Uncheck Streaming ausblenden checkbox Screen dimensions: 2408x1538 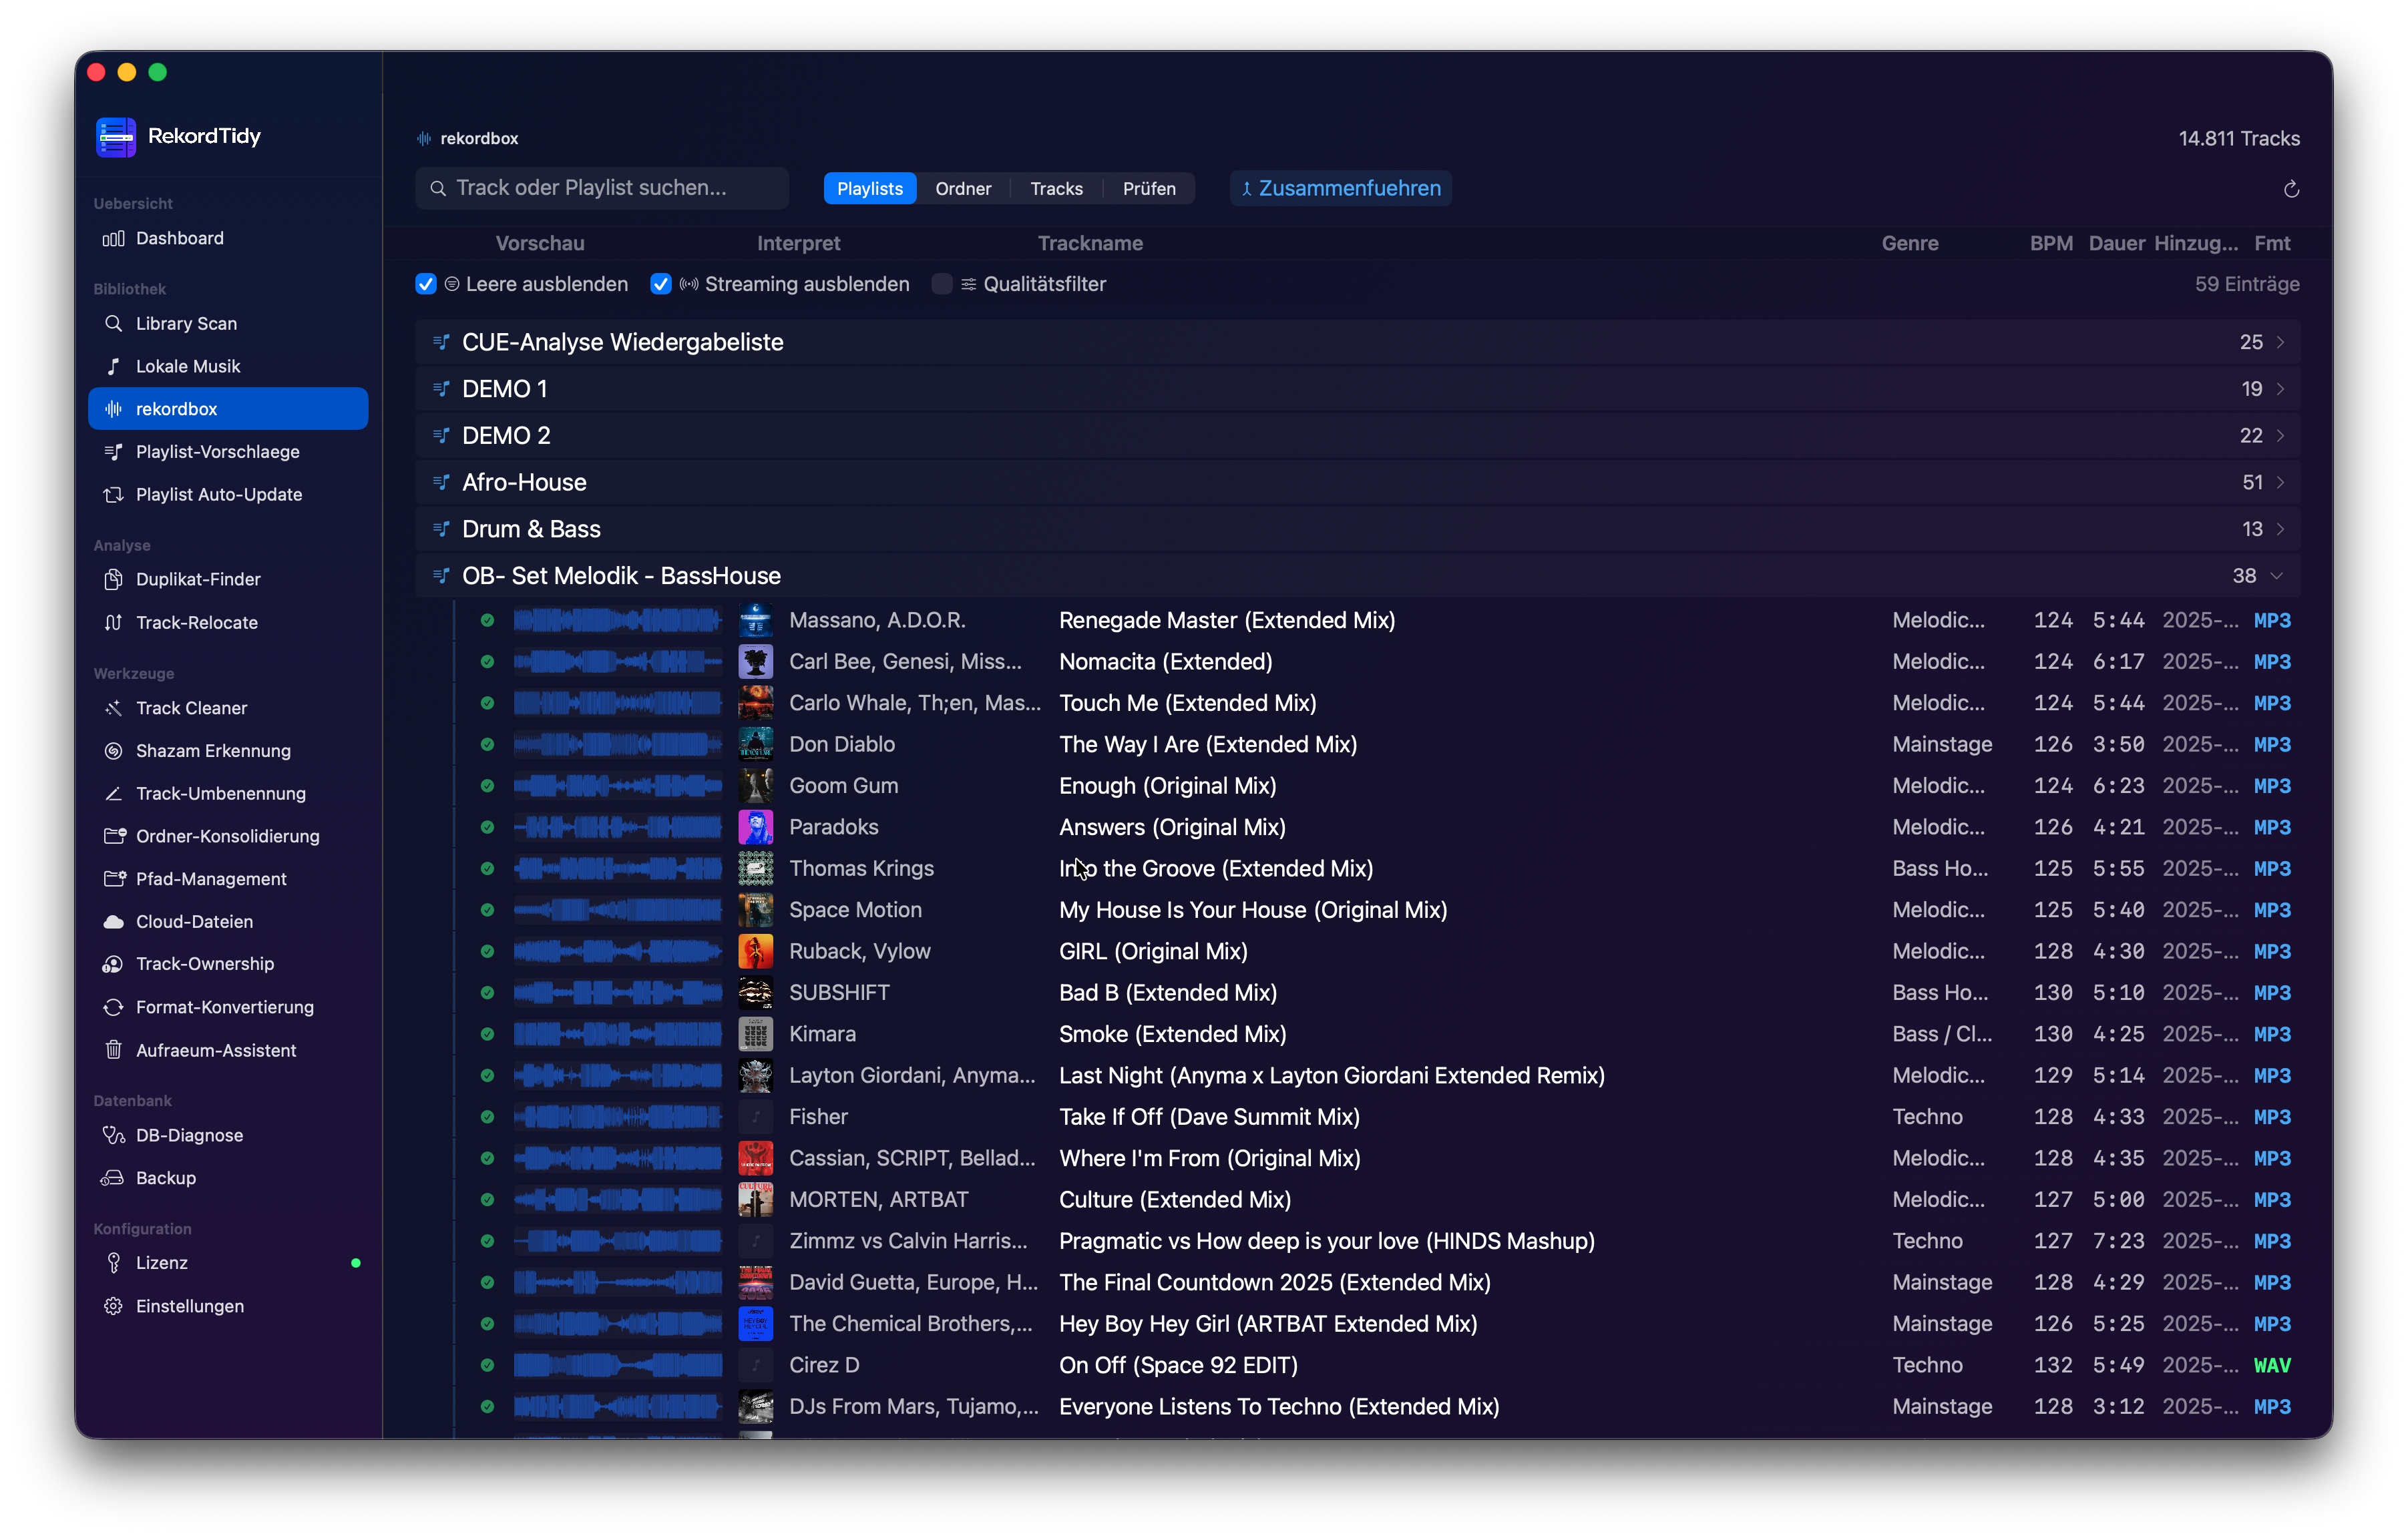(661, 284)
